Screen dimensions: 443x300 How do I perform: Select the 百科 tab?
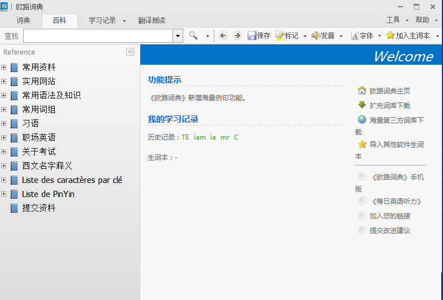59,20
